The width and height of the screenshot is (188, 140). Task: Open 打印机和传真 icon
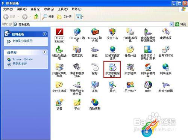[x=130, y=35]
